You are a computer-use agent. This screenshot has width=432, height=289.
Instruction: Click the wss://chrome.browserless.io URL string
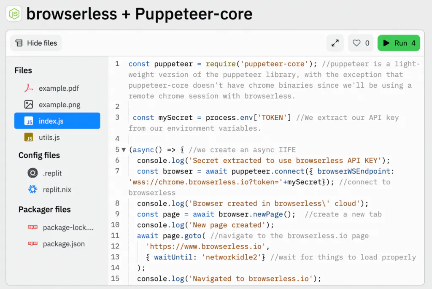tap(206, 182)
